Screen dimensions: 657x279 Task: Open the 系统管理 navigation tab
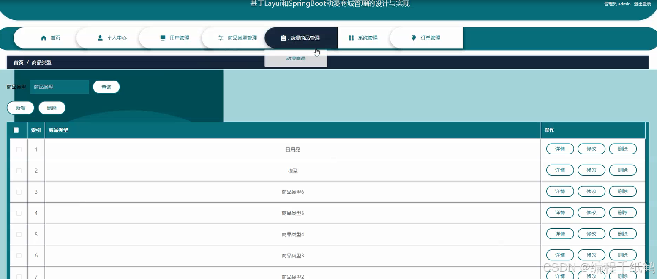click(364, 38)
